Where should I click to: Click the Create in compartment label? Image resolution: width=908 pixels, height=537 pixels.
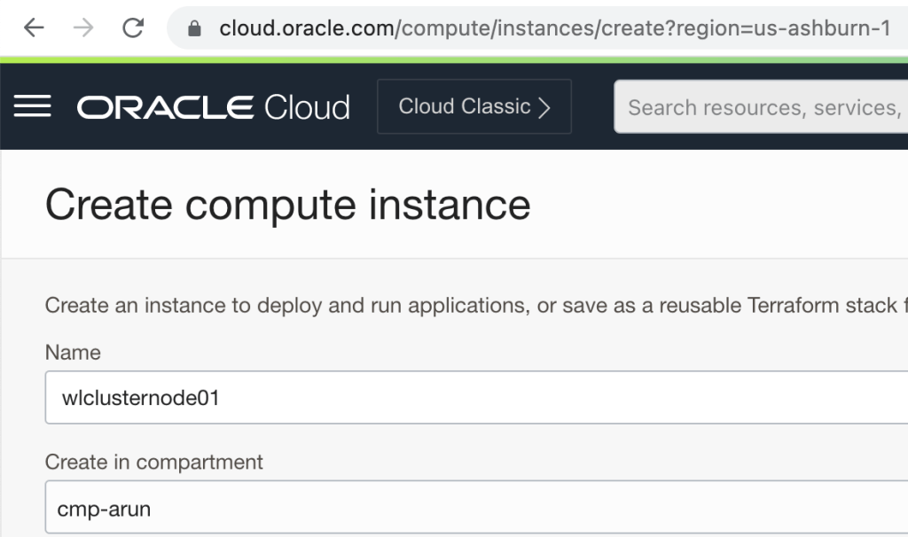pyautogui.click(x=153, y=463)
